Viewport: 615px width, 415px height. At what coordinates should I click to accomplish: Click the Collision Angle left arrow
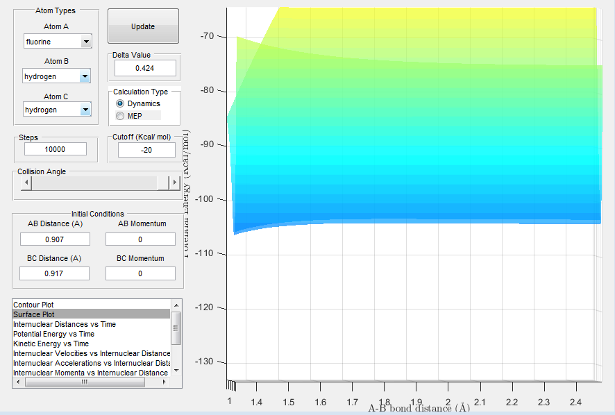[x=26, y=183]
